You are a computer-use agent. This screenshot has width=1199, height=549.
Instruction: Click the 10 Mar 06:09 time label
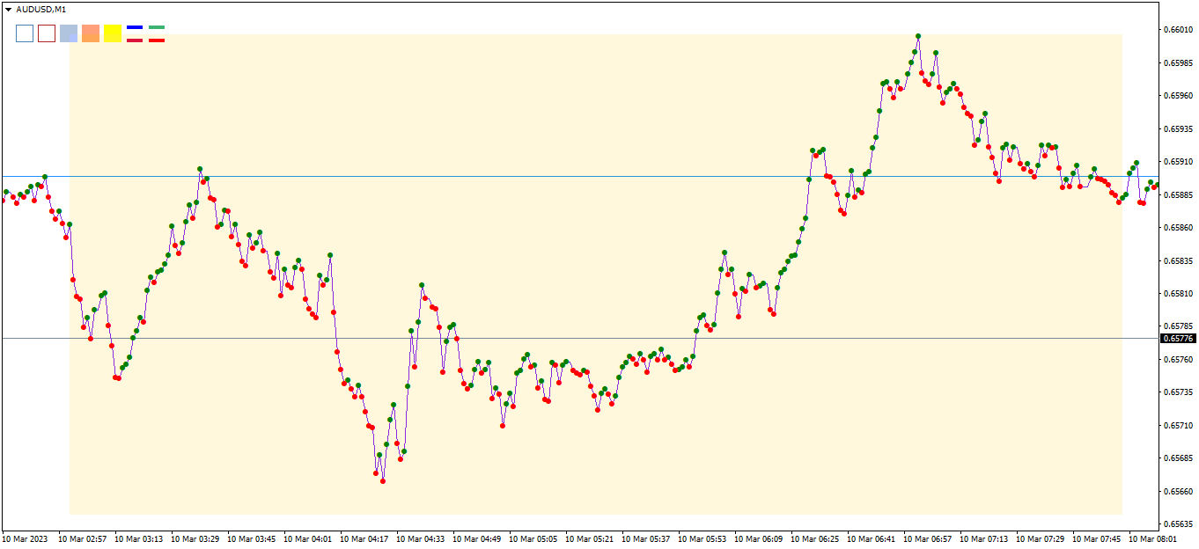point(759,538)
